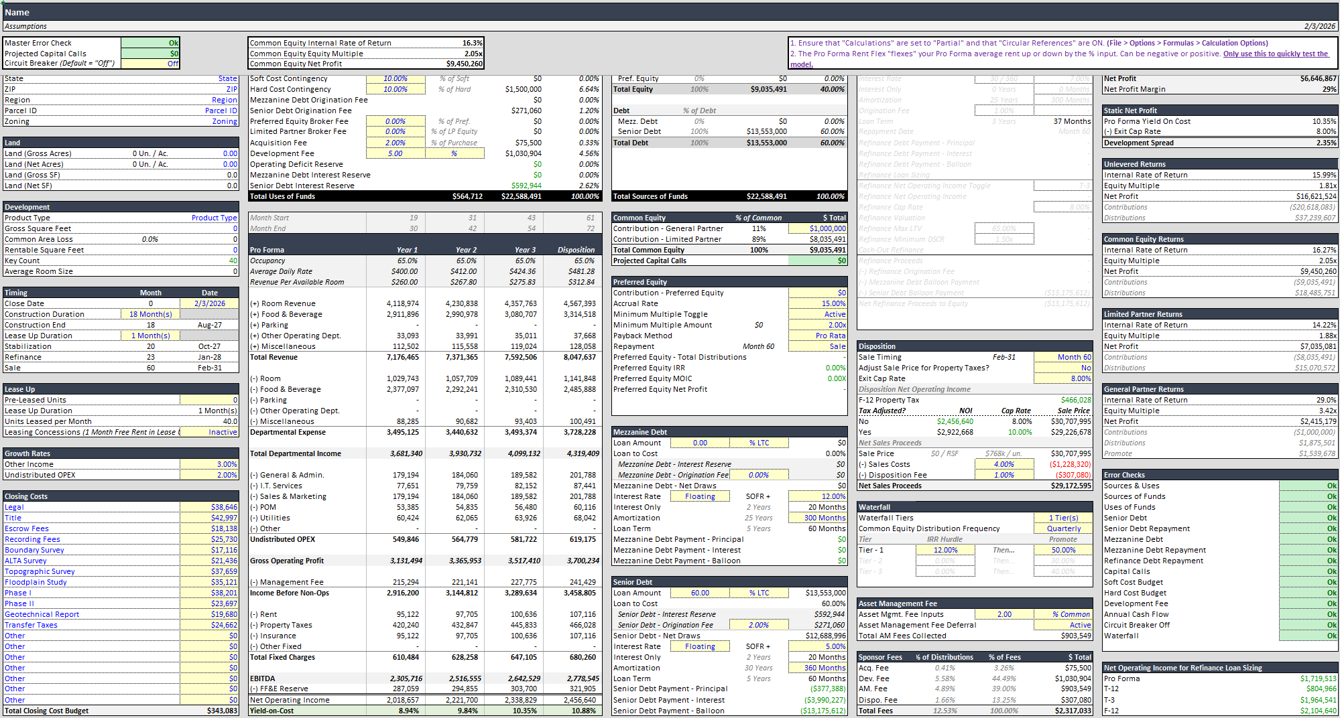This screenshot has width=1340, height=718.
Task: Toggle Asset Management Fee Deferral 'Active'
Action: [1063, 625]
